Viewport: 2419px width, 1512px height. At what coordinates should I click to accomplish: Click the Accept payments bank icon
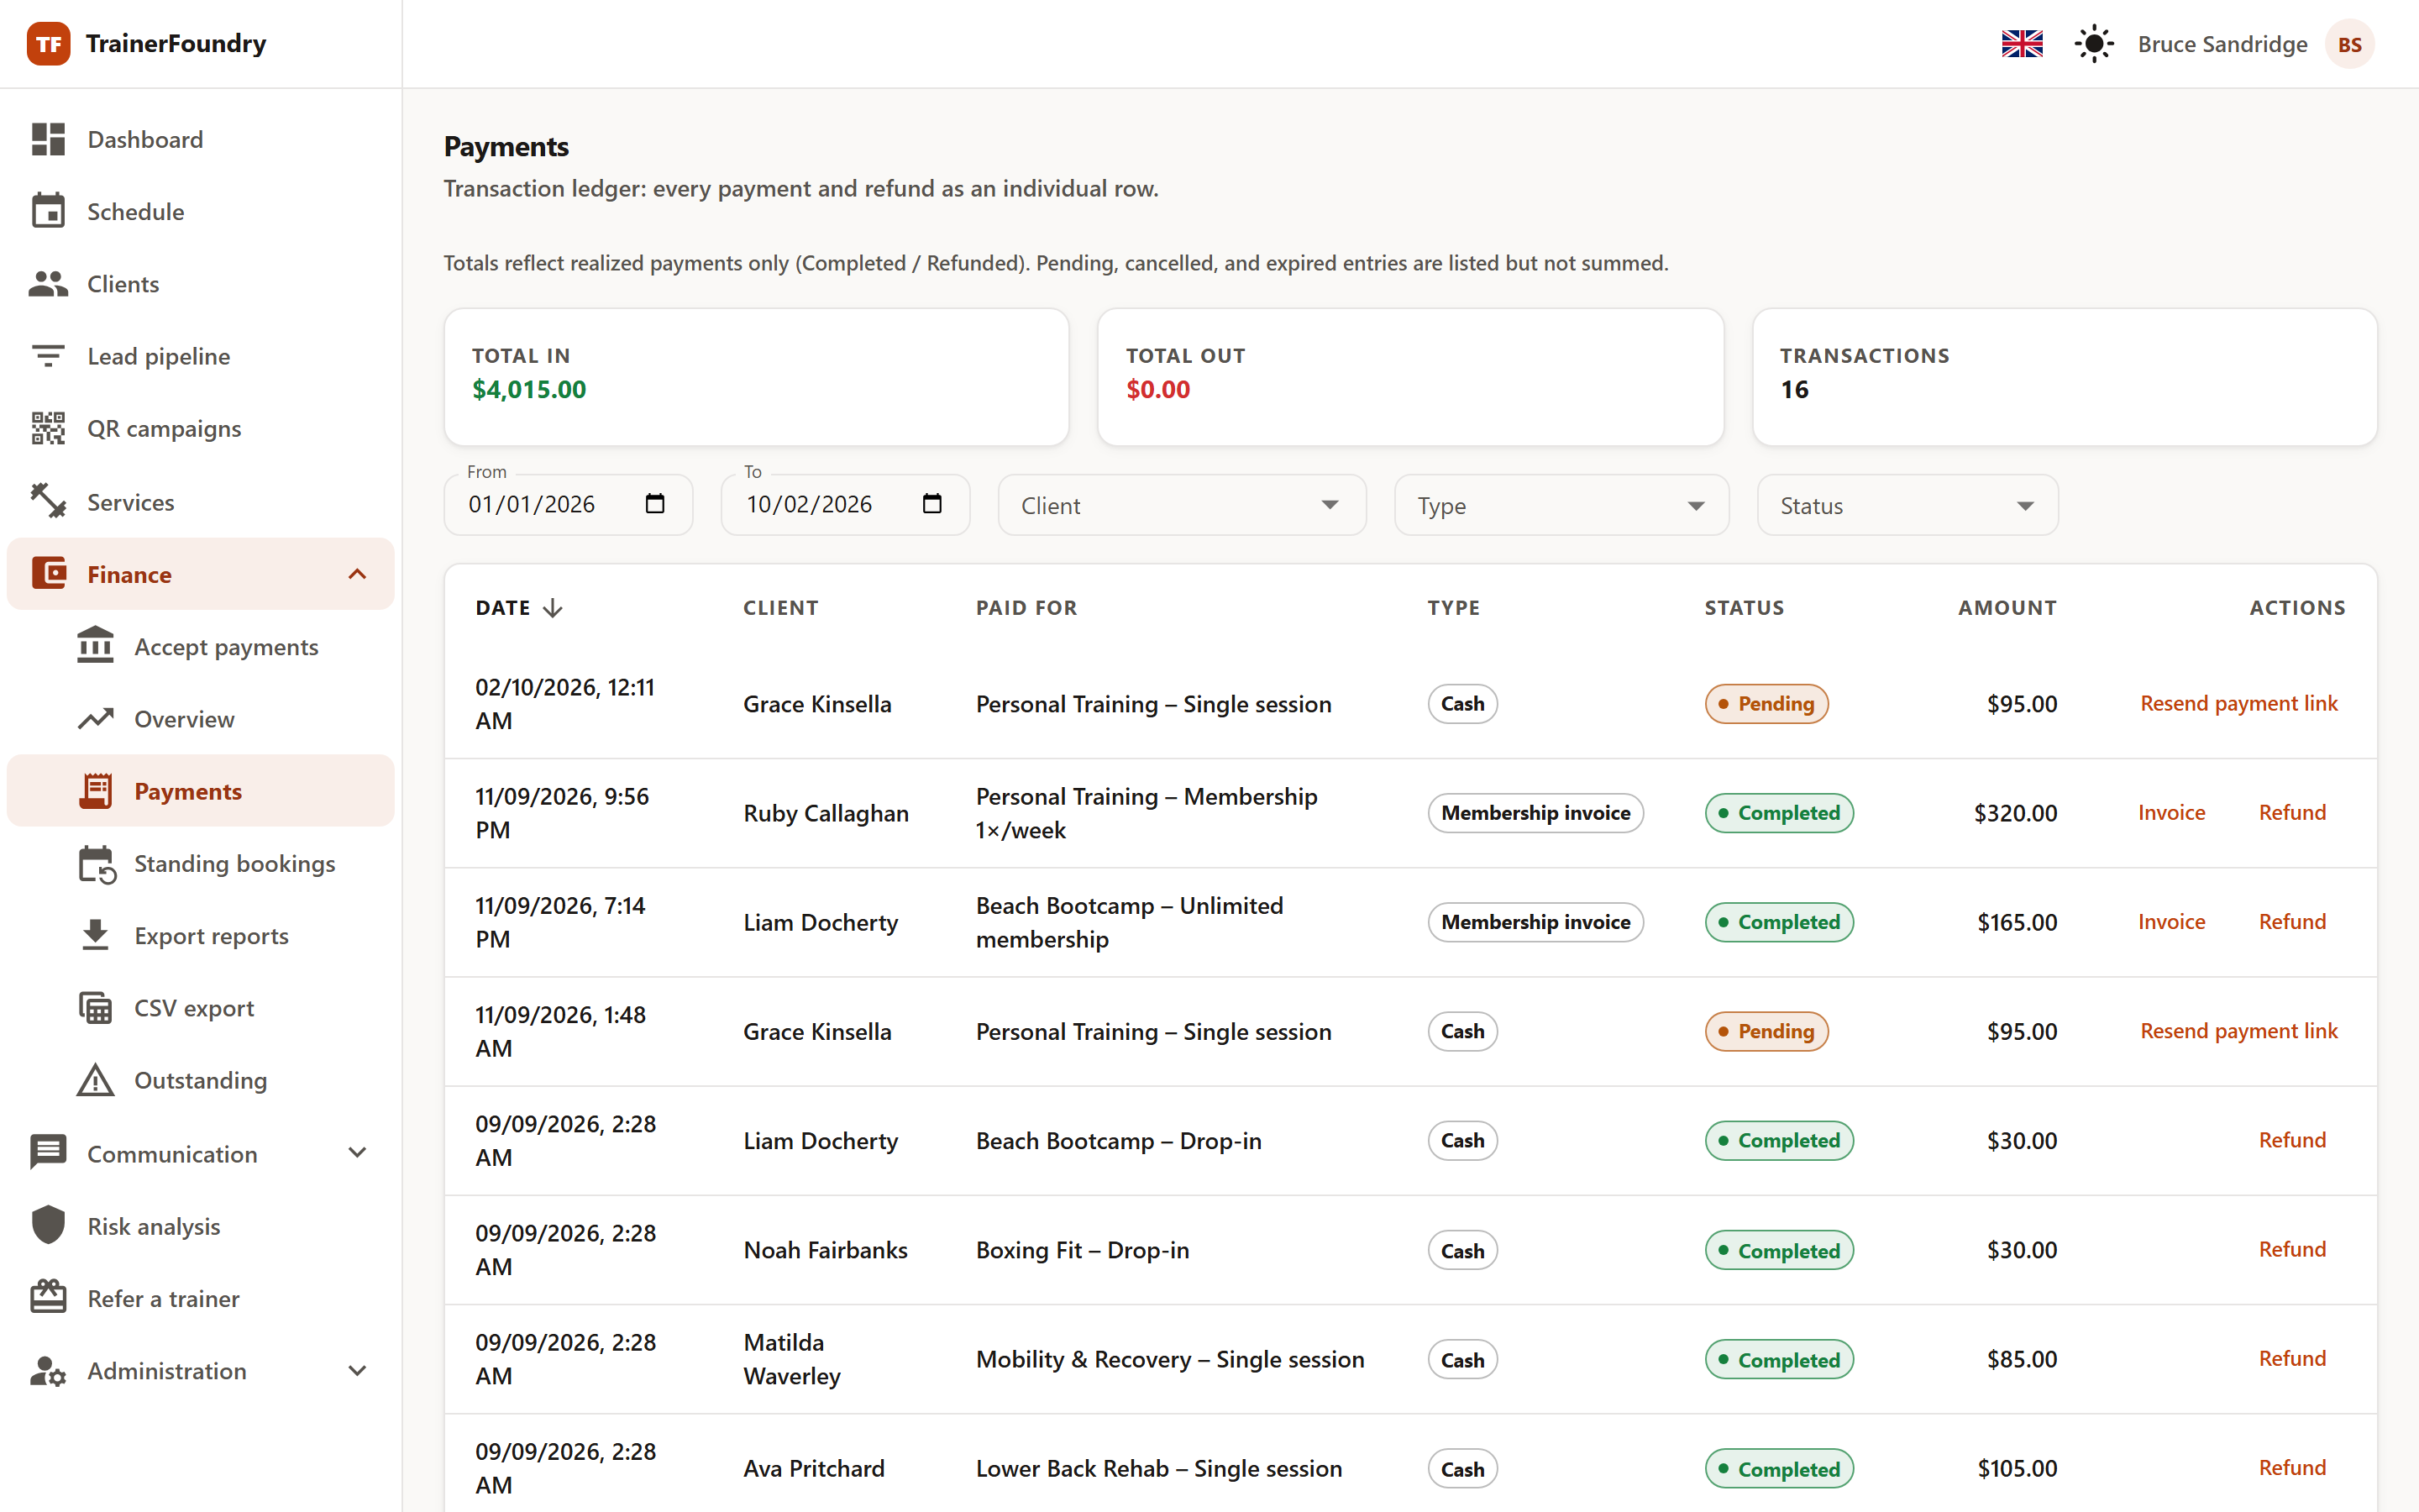(x=96, y=646)
